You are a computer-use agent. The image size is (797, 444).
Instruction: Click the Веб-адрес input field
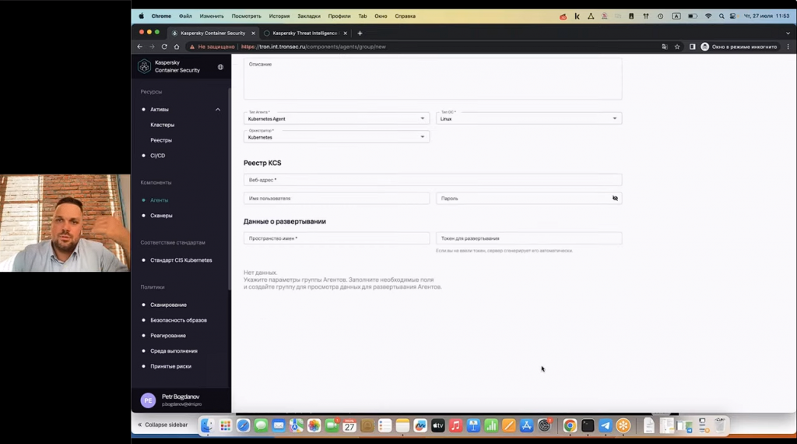tap(433, 180)
